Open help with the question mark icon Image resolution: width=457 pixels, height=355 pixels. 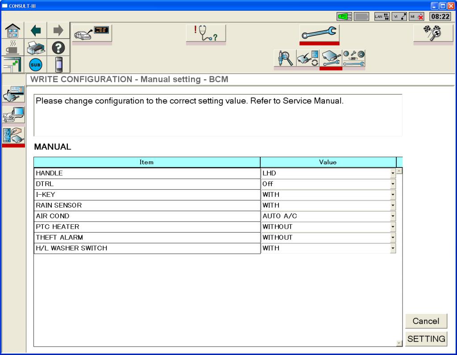58,47
